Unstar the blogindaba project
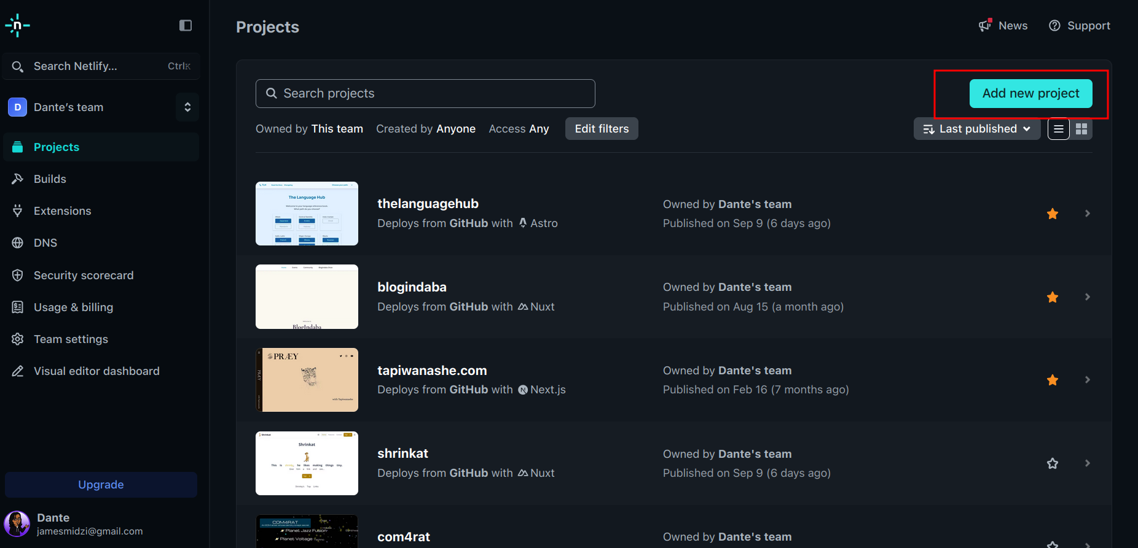 tap(1053, 297)
